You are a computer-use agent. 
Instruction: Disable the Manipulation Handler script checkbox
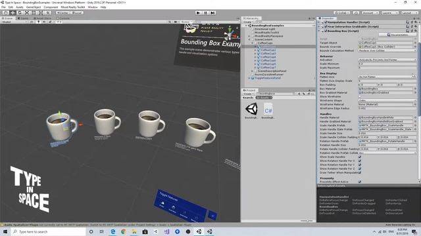[x=326, y=22]
